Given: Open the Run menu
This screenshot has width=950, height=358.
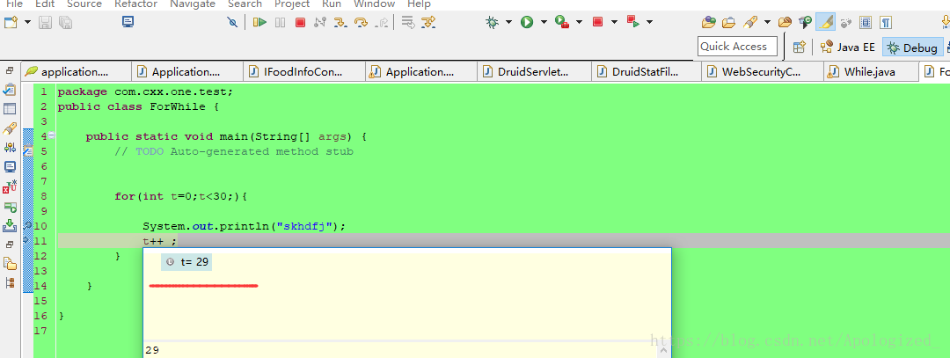Looking at the screenshot, I should [x=332, y=4].
